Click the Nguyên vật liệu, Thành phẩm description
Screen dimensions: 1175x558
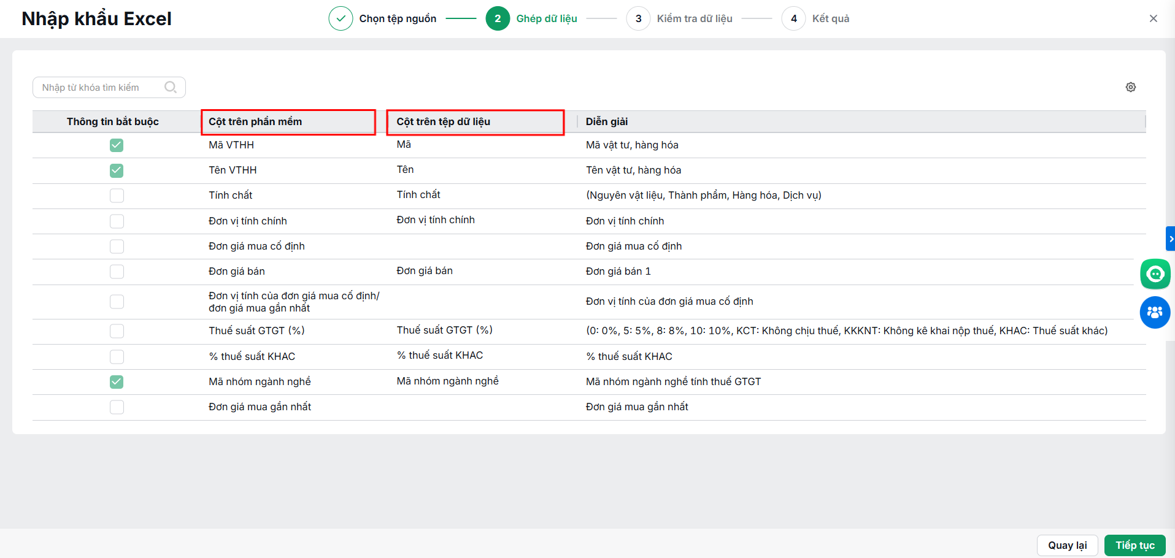[704, 196]
